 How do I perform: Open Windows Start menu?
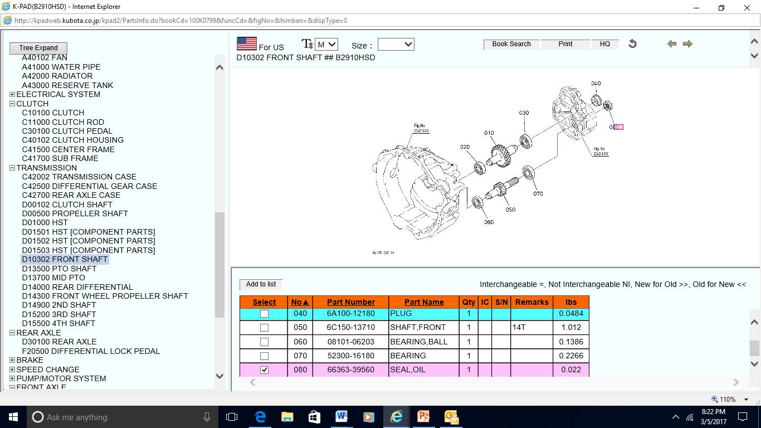[x=13, y=417]
